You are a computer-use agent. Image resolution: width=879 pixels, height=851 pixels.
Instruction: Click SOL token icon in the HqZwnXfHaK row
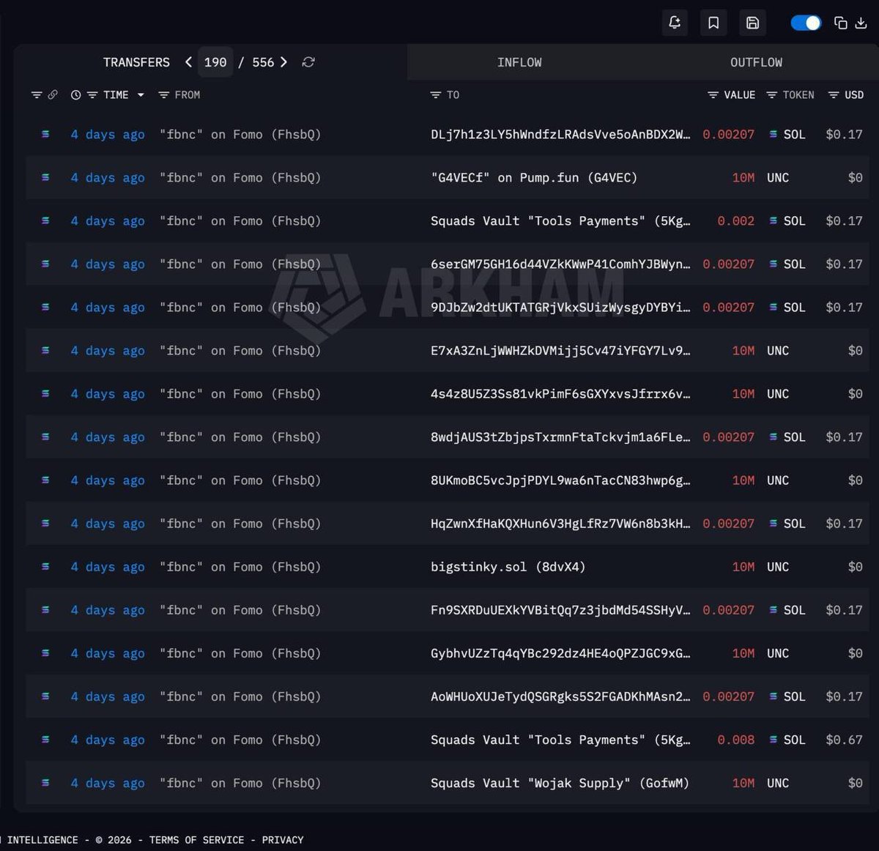[773, 523]
